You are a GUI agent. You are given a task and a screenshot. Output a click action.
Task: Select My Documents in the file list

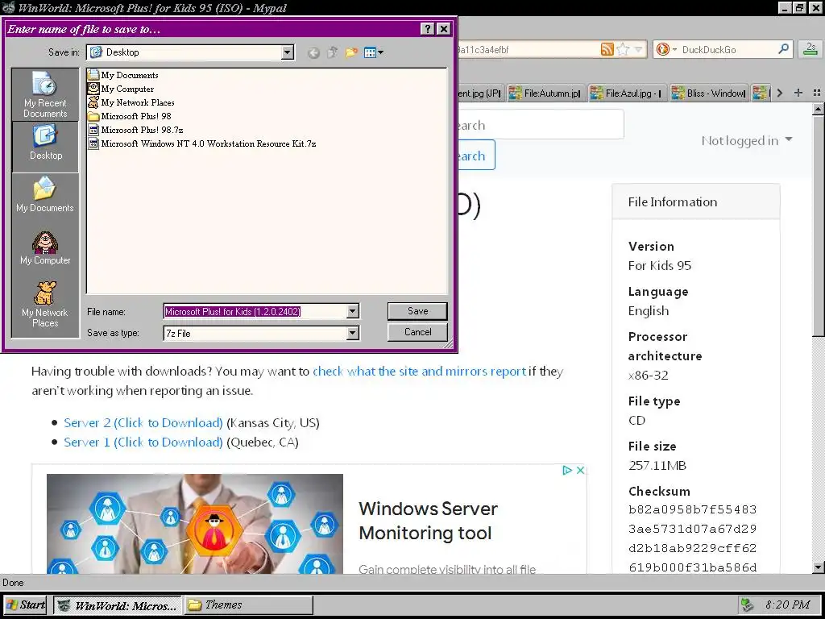(123, 75)
